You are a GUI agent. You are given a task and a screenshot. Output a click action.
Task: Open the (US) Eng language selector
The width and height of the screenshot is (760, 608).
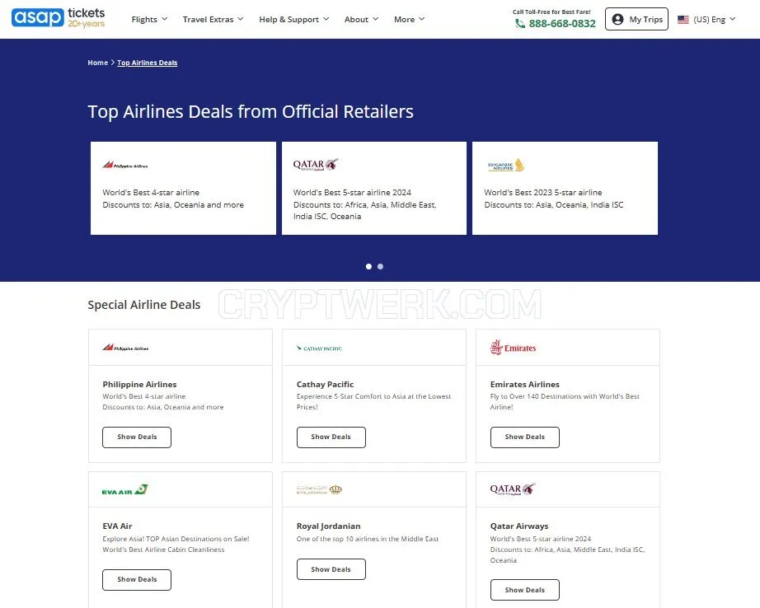click(706, 20)
